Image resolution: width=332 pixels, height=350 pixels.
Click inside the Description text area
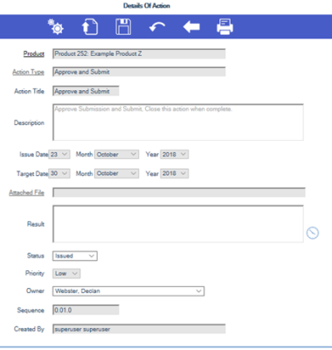178,122
